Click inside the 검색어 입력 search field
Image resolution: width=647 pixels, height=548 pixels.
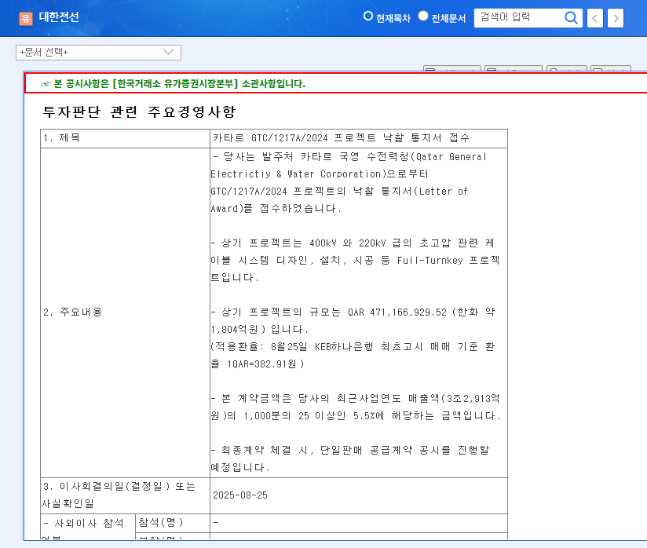(518, 17)
